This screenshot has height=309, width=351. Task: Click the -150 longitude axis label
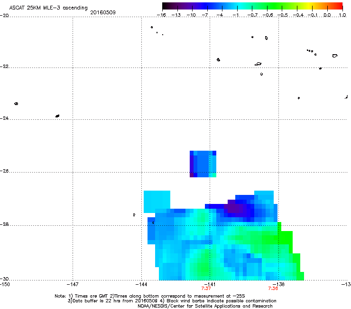(5, 284)
